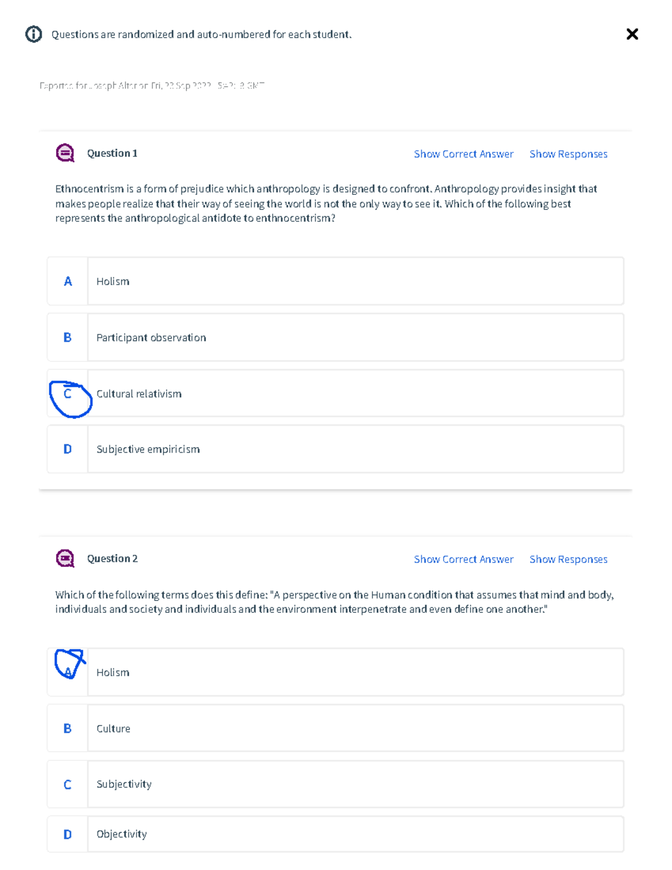Close the notice with the X icon
The height and width of the screenshot is (870, 672).
(632, 34)
